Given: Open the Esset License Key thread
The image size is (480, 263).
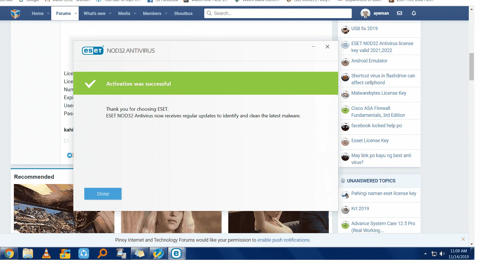Looking at the screenshot, I should pyautogui.click(x=370, y=141).
